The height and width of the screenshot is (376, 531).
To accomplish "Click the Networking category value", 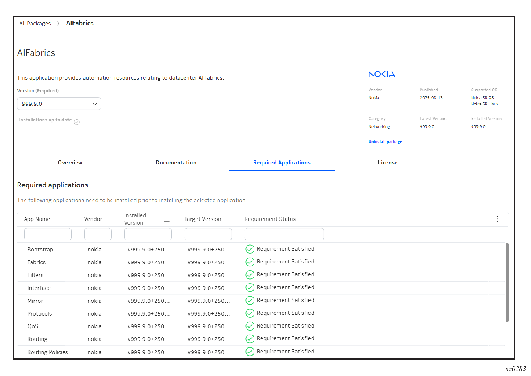I will [379, 127].
